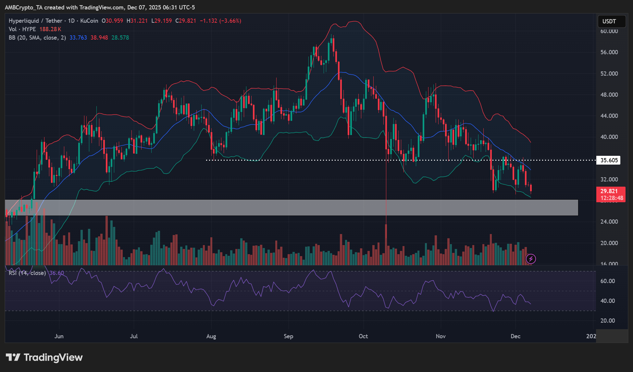Click the Oct label on time axis
Screen dimensions: 633x372
point(363,336)
